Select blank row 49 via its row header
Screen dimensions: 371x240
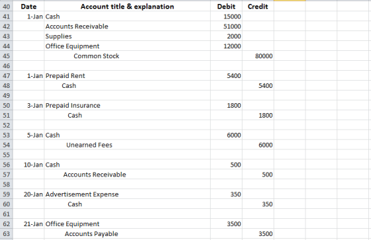pos(7,95)
